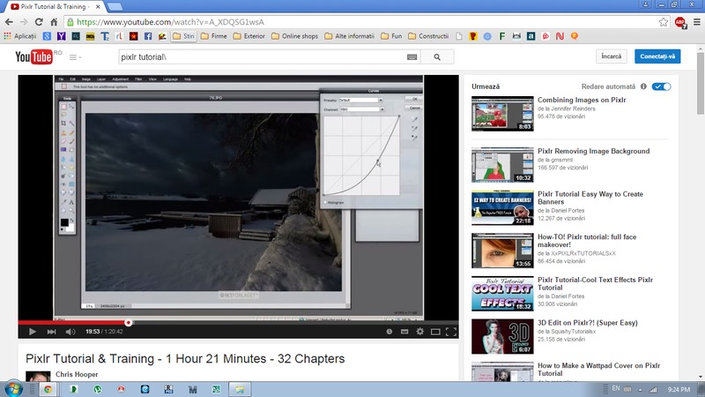Open the red N bookmark icon
Image resolution: width=705 pixels, height=397 pixels.
pos(560,36)
